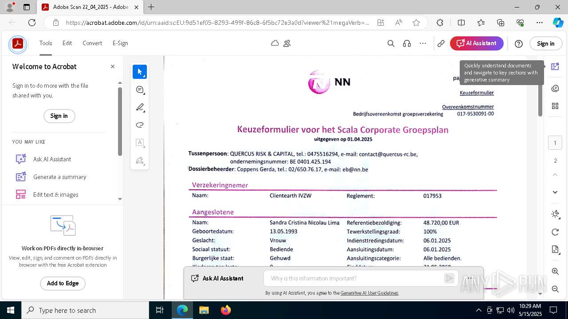Select the add text box tool

tap(140, 143)
